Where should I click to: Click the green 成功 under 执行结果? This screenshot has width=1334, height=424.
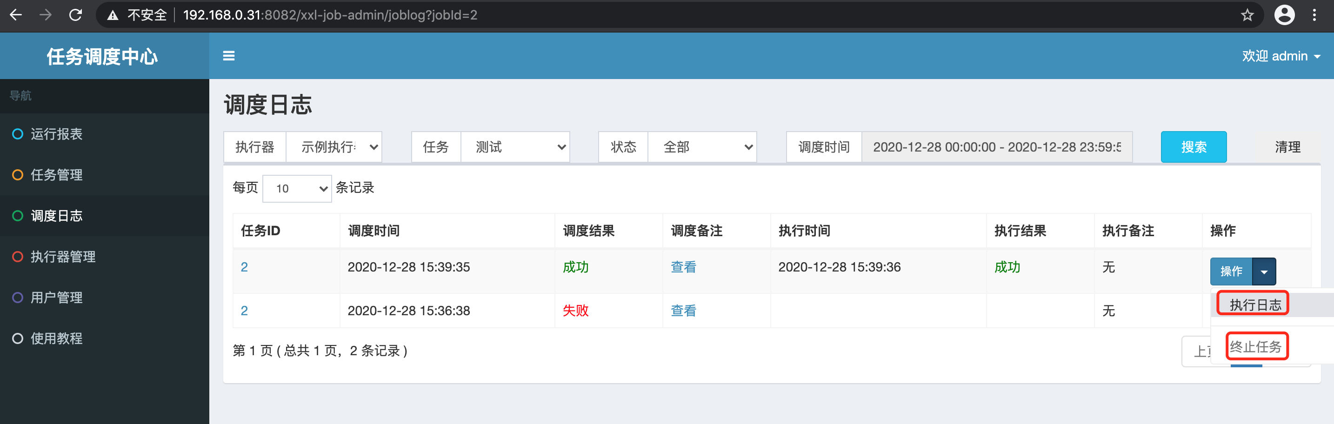pos(1007,267)
